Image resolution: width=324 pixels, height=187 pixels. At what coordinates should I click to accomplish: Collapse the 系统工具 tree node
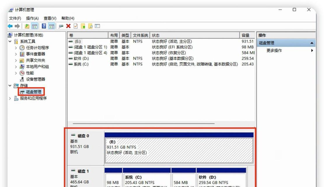[x=10, y=41]
